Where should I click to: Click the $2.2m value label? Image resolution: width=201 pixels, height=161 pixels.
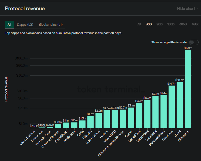[99, 111]
